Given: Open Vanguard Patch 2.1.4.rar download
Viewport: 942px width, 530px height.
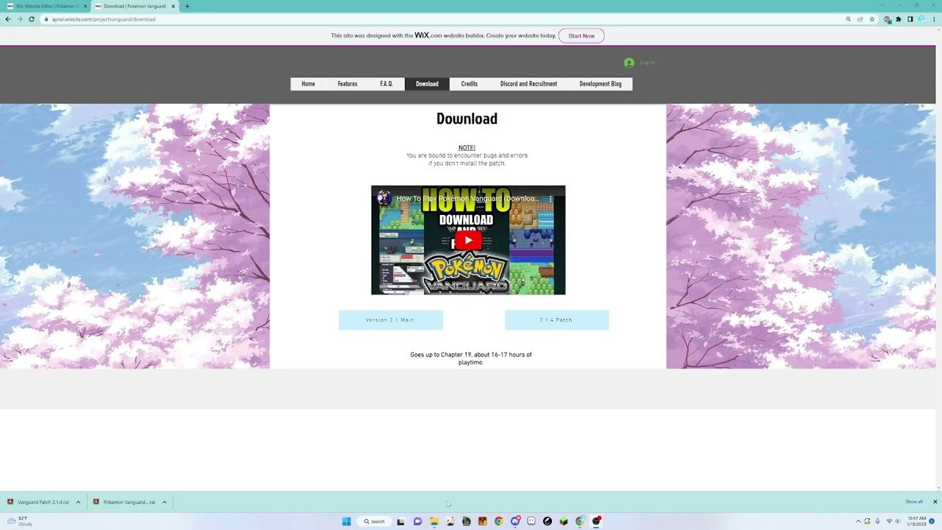Looking at the screenshot, I should (x=38, y=502).
